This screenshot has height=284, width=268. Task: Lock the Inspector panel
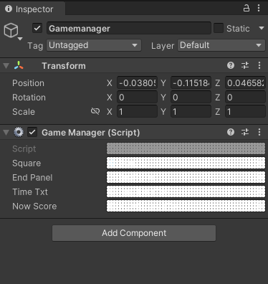[247, 8]
